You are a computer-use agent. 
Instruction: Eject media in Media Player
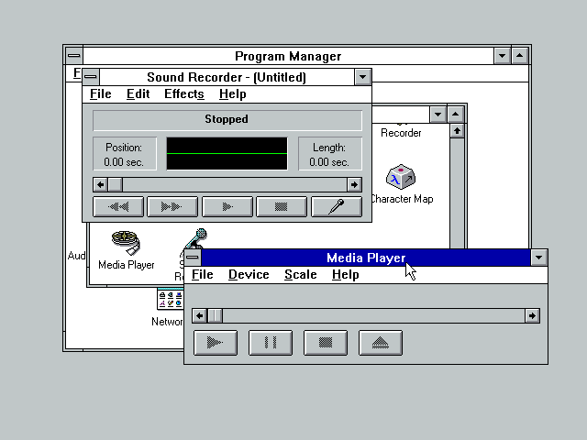point(381,342)
